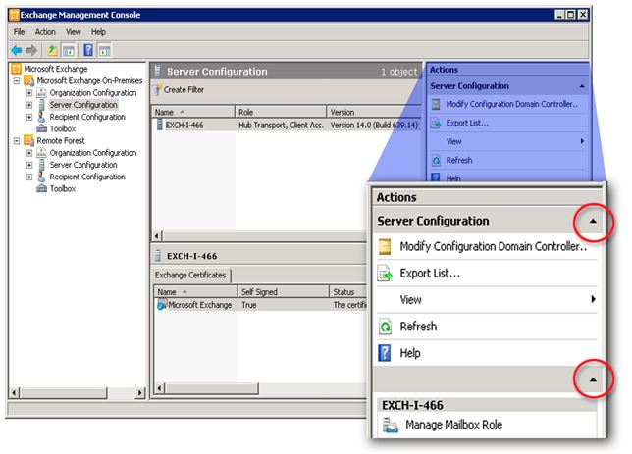Expand Remote Forest Recipient Configuration node
The height and width of the screenshot is (454, 632).
[x=29, y=177]
